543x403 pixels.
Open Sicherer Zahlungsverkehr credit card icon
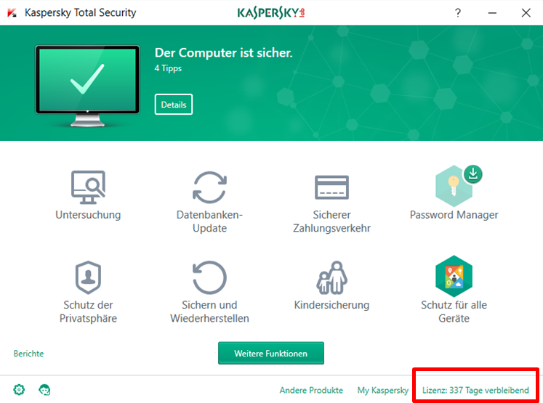[331, 187]
